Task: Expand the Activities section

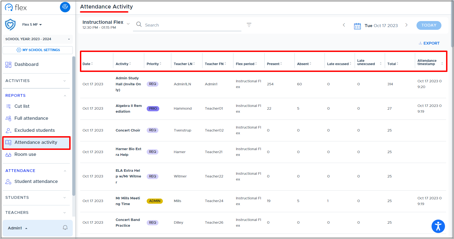Action: tap(36, 81)
